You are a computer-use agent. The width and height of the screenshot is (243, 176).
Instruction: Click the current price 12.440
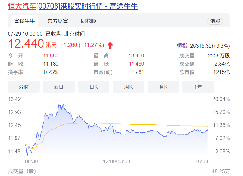[26, 43]
